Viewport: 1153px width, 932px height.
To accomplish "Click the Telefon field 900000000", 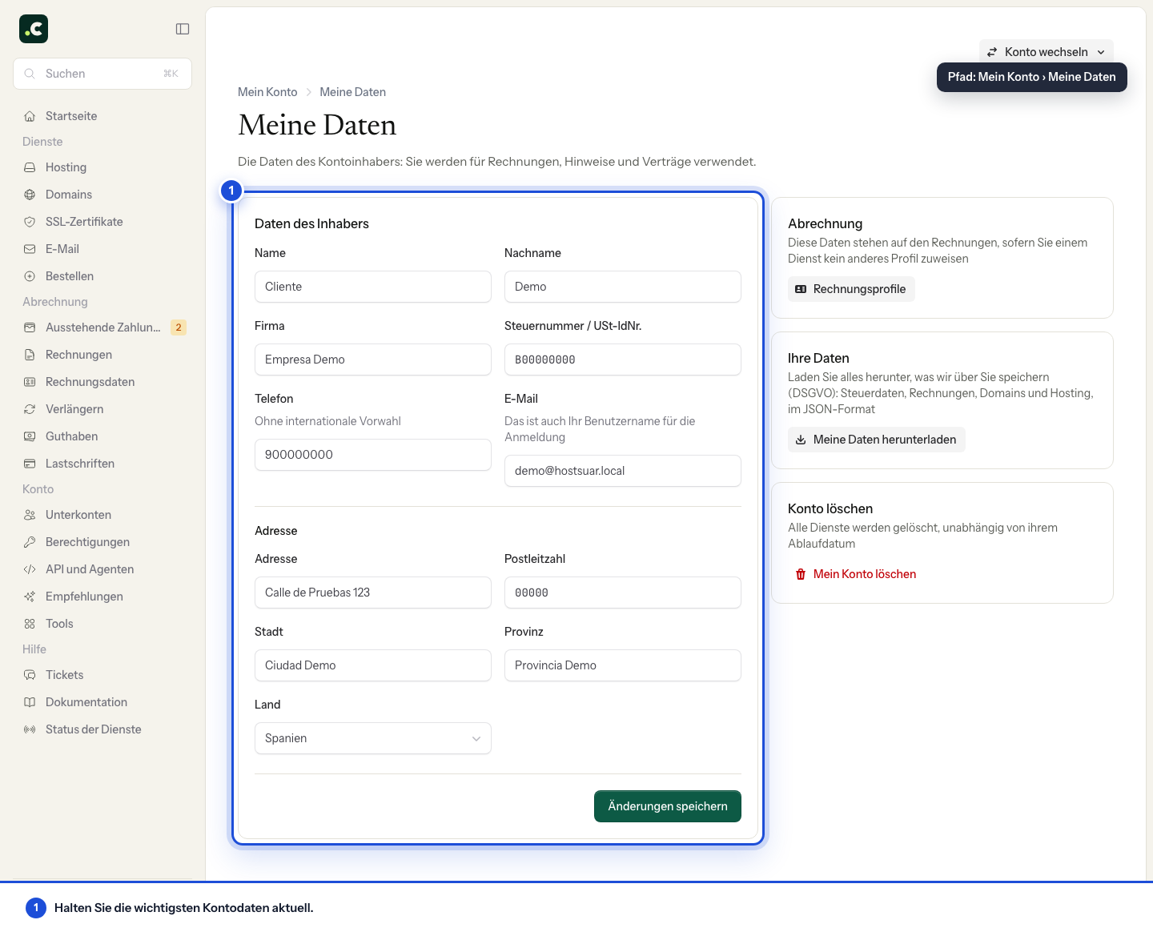I will (x=373, y=455).
